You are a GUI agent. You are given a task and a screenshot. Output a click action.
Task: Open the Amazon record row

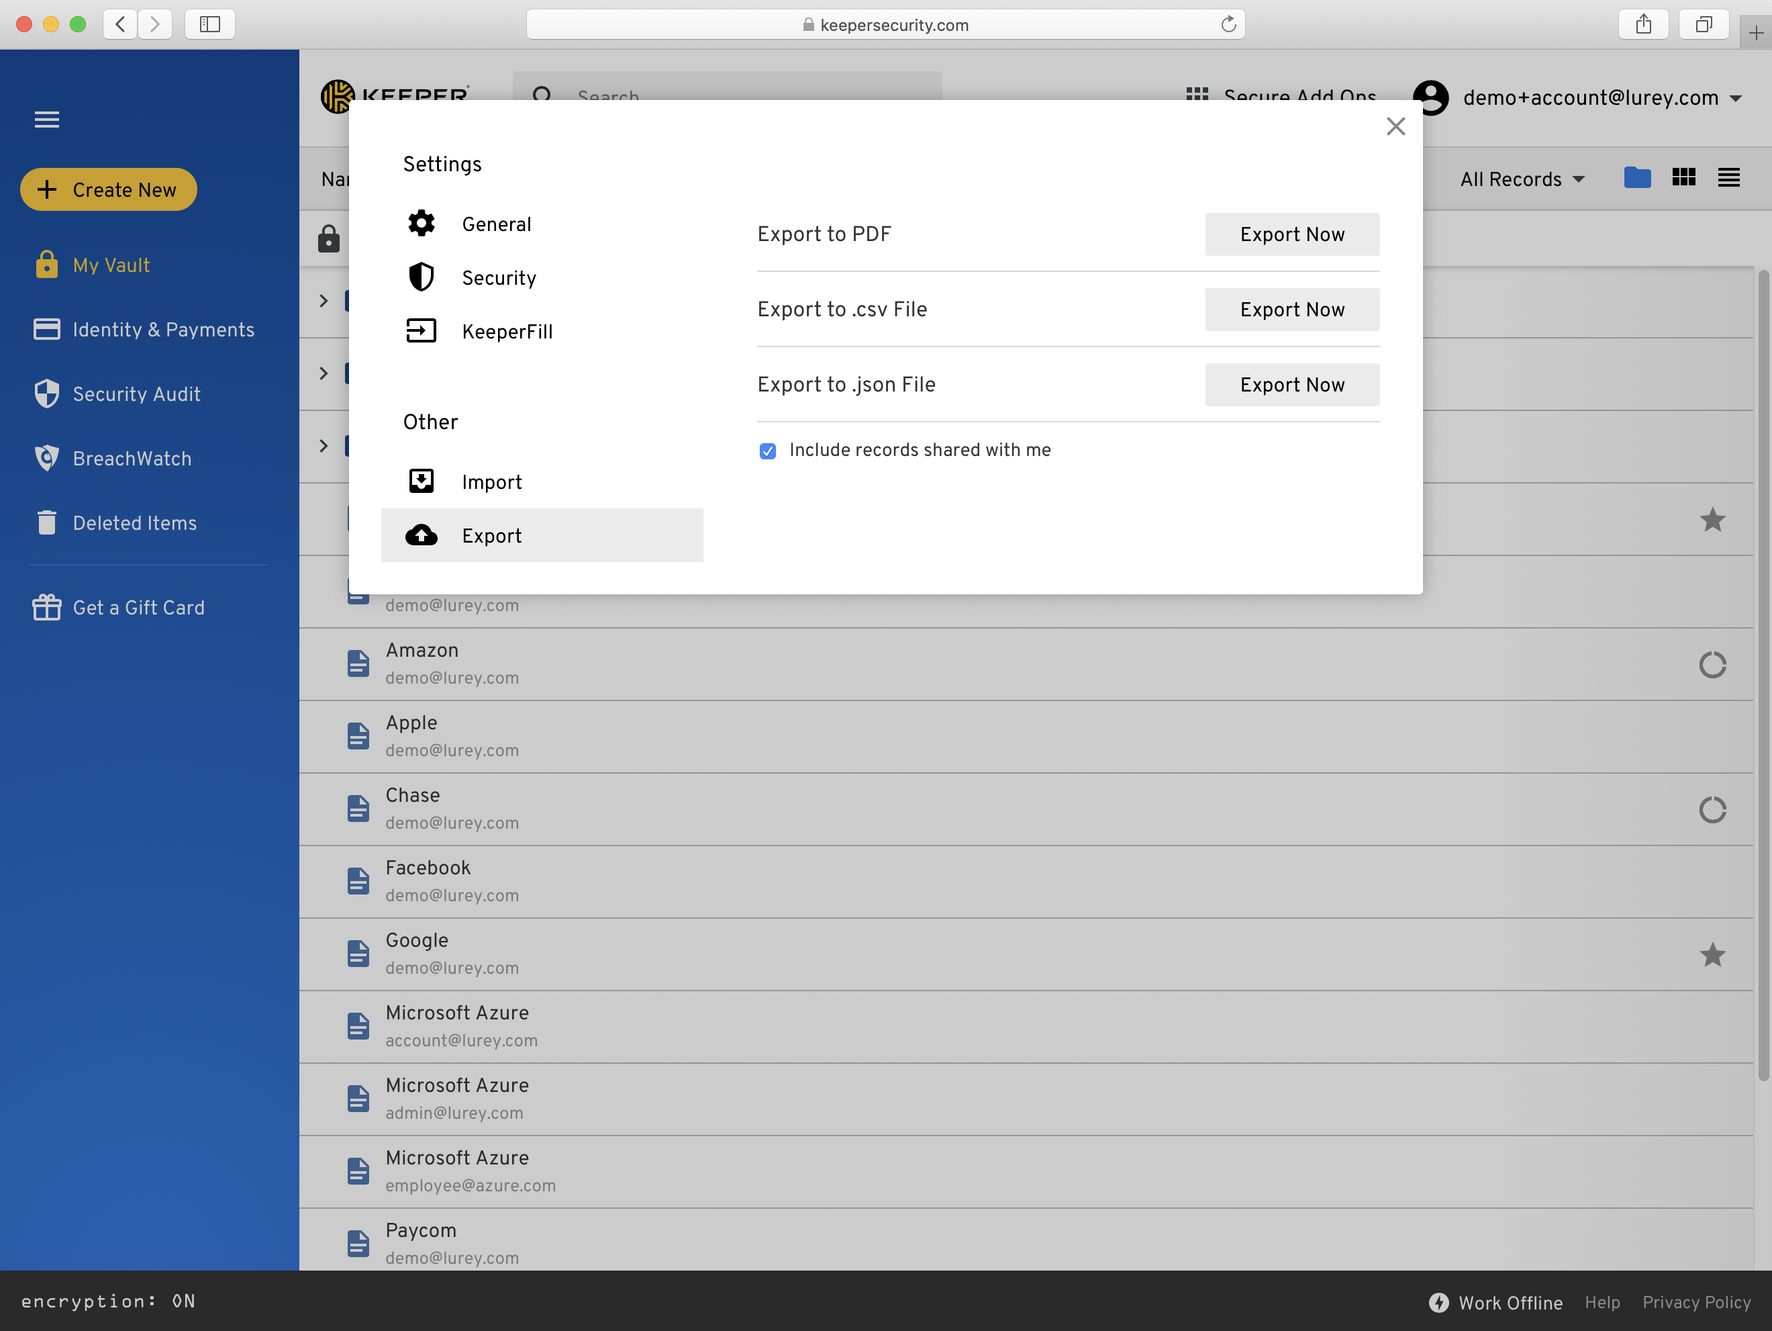1026,664
